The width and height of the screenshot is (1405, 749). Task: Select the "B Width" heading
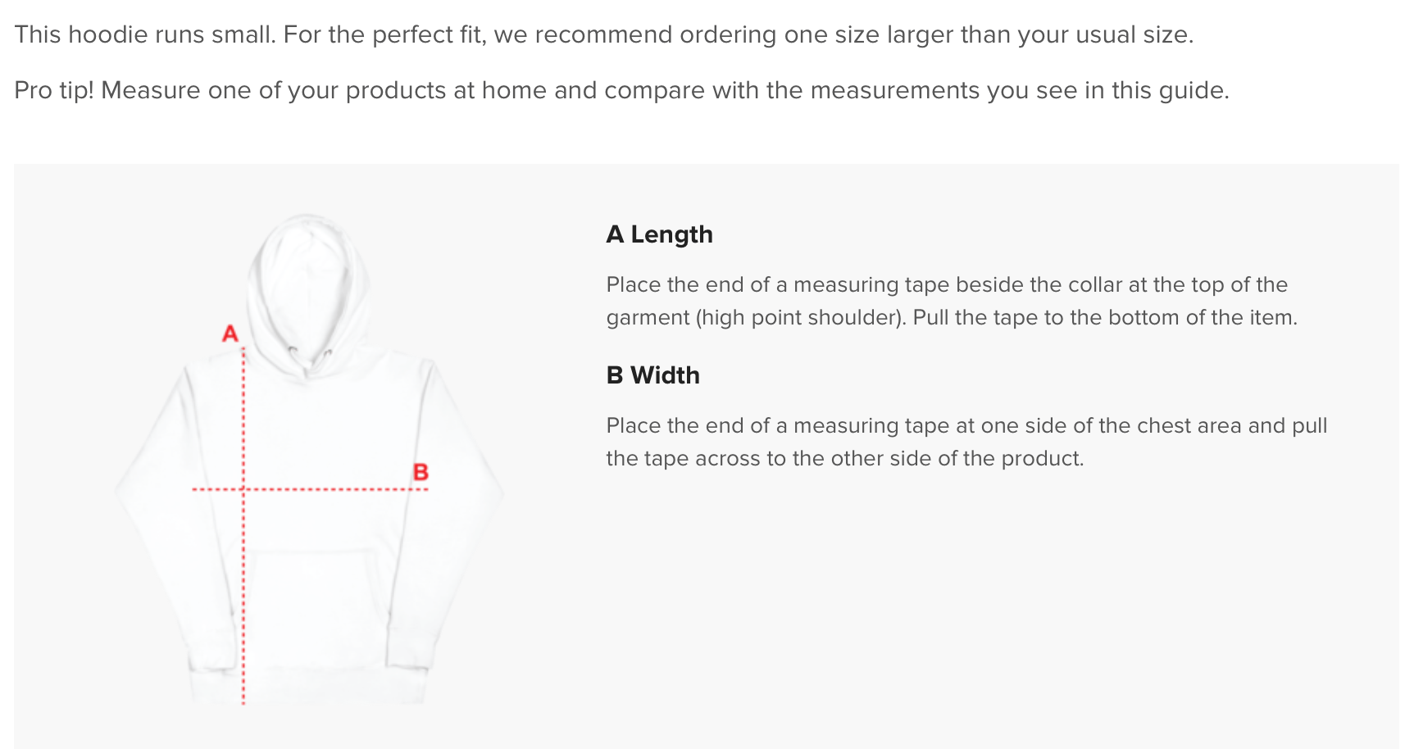click(x=652, y=375)
